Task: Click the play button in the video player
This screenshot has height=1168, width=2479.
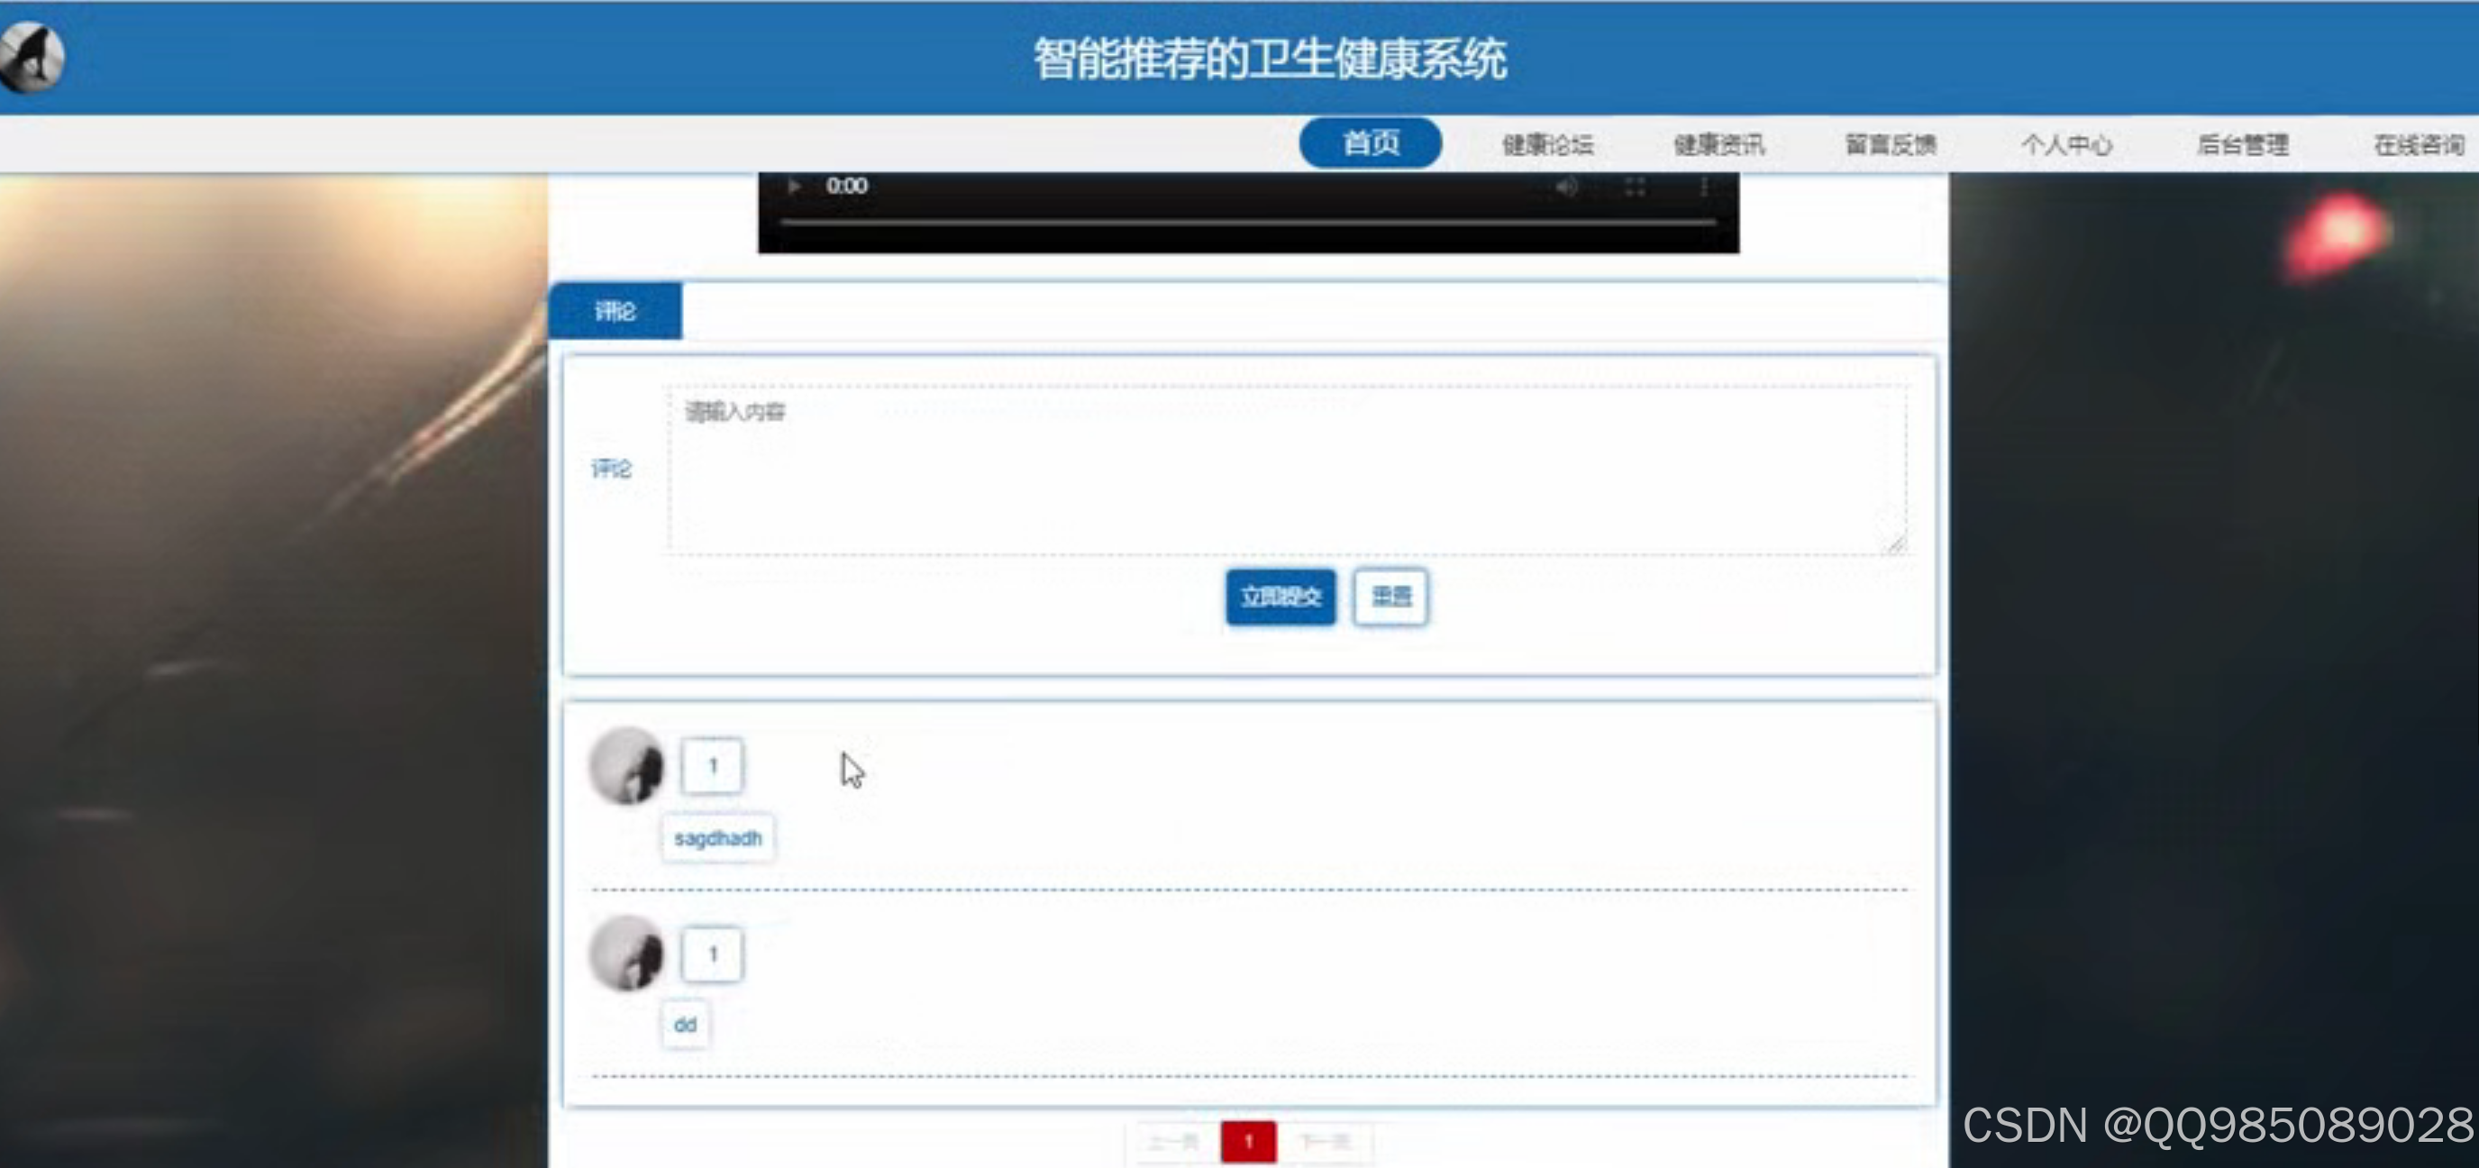Action: (794, 185)
